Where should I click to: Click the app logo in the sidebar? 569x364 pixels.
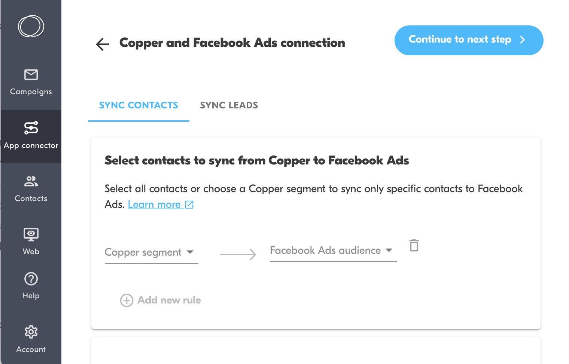click(x=31, y=26)
